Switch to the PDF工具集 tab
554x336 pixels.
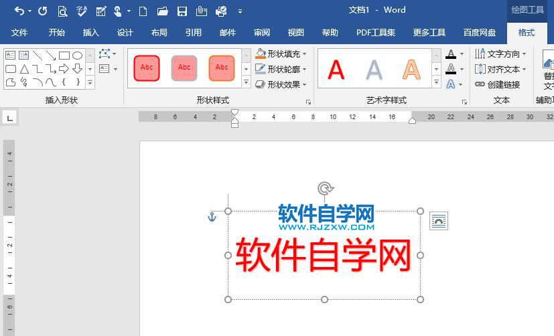[376, 33]
